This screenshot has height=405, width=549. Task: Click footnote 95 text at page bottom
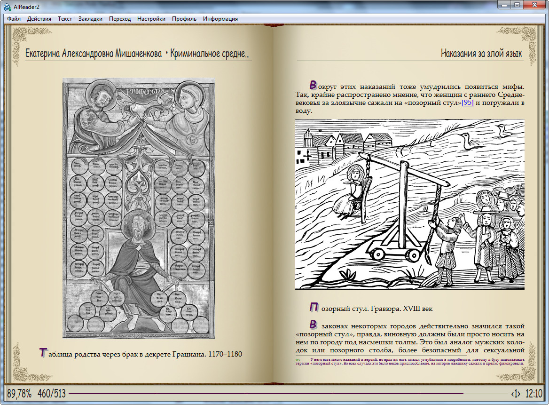click(410, 361)
